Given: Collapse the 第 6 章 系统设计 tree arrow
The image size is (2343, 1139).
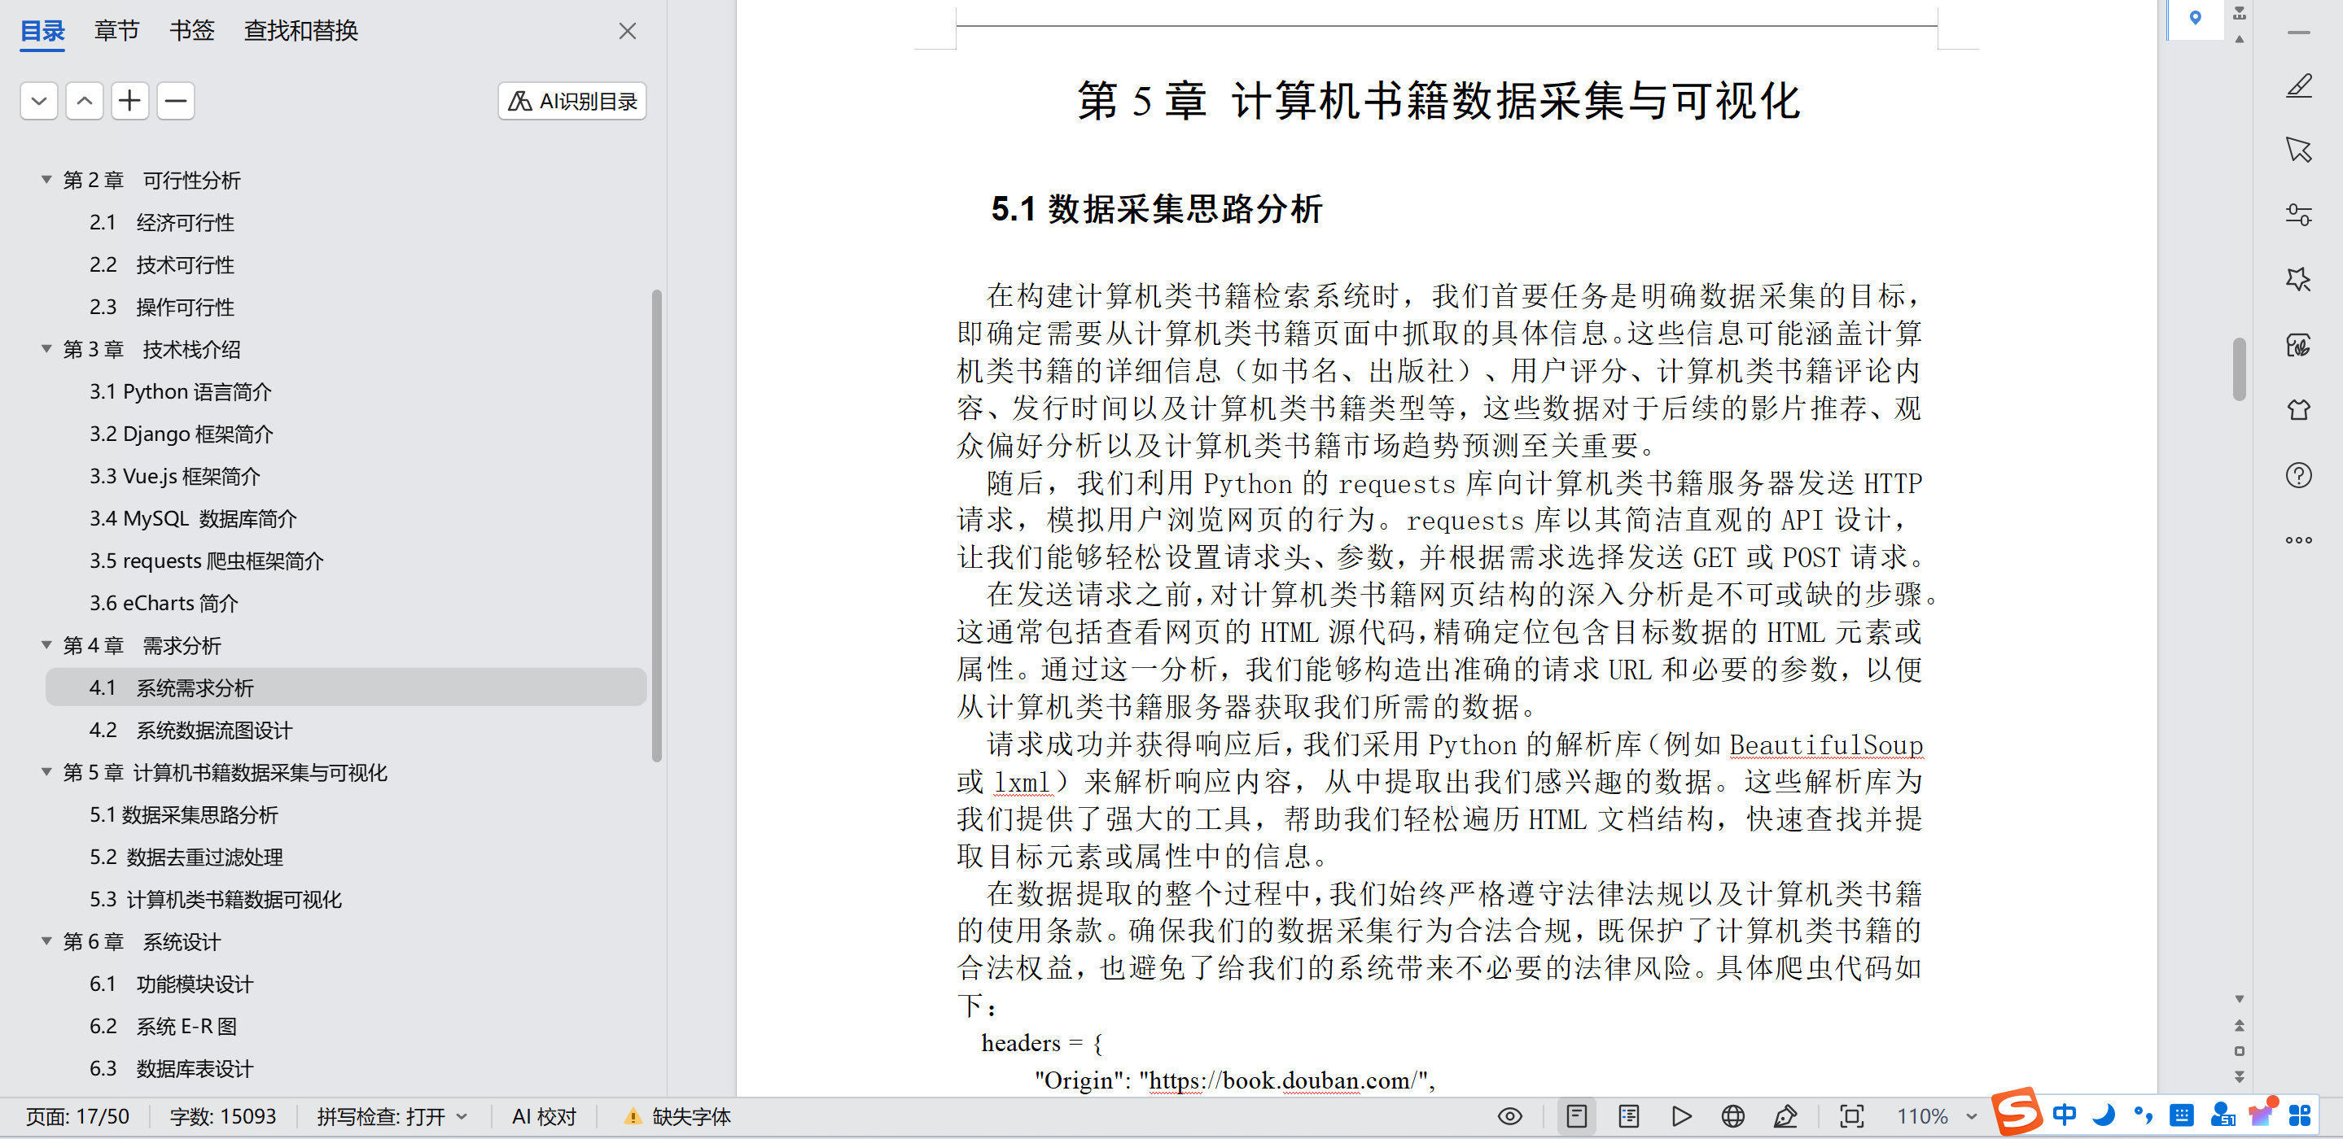Looking at the screenshot, I should click(x=46, y=940).
